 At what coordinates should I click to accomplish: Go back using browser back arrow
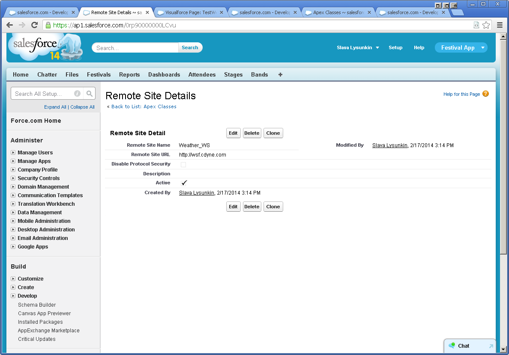[x=10, y=25]
